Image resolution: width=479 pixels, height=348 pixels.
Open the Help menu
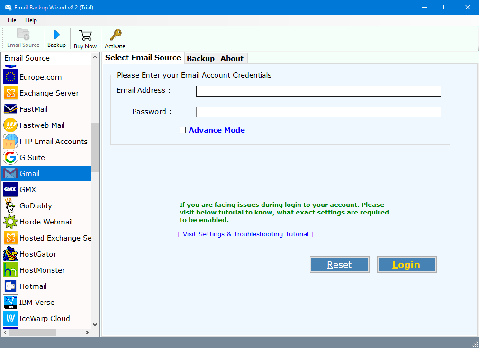pyautogui.click(x=31, y=20)
